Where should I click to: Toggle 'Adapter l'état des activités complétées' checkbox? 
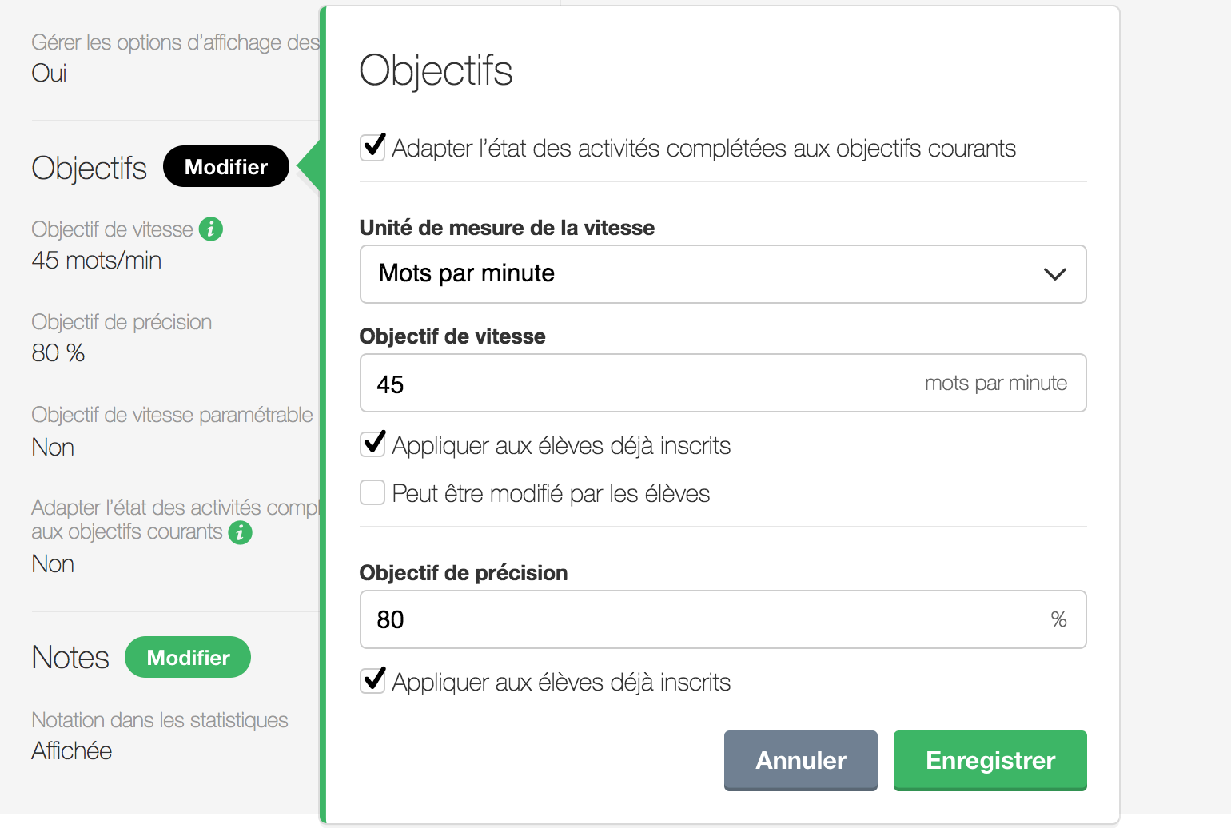point(373,148)
